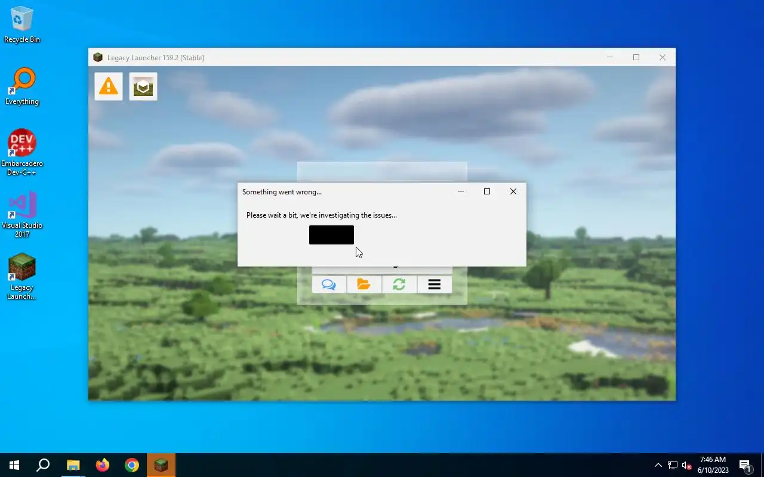The image size is (764, 477).
Task: Open the Minecraft block icon button
Action: [143, 86]
